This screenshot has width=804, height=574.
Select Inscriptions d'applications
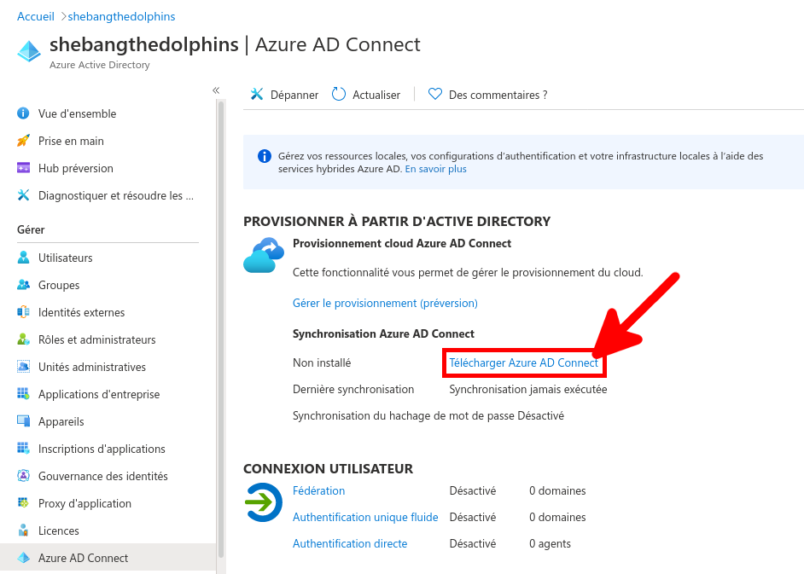(101, 449)
